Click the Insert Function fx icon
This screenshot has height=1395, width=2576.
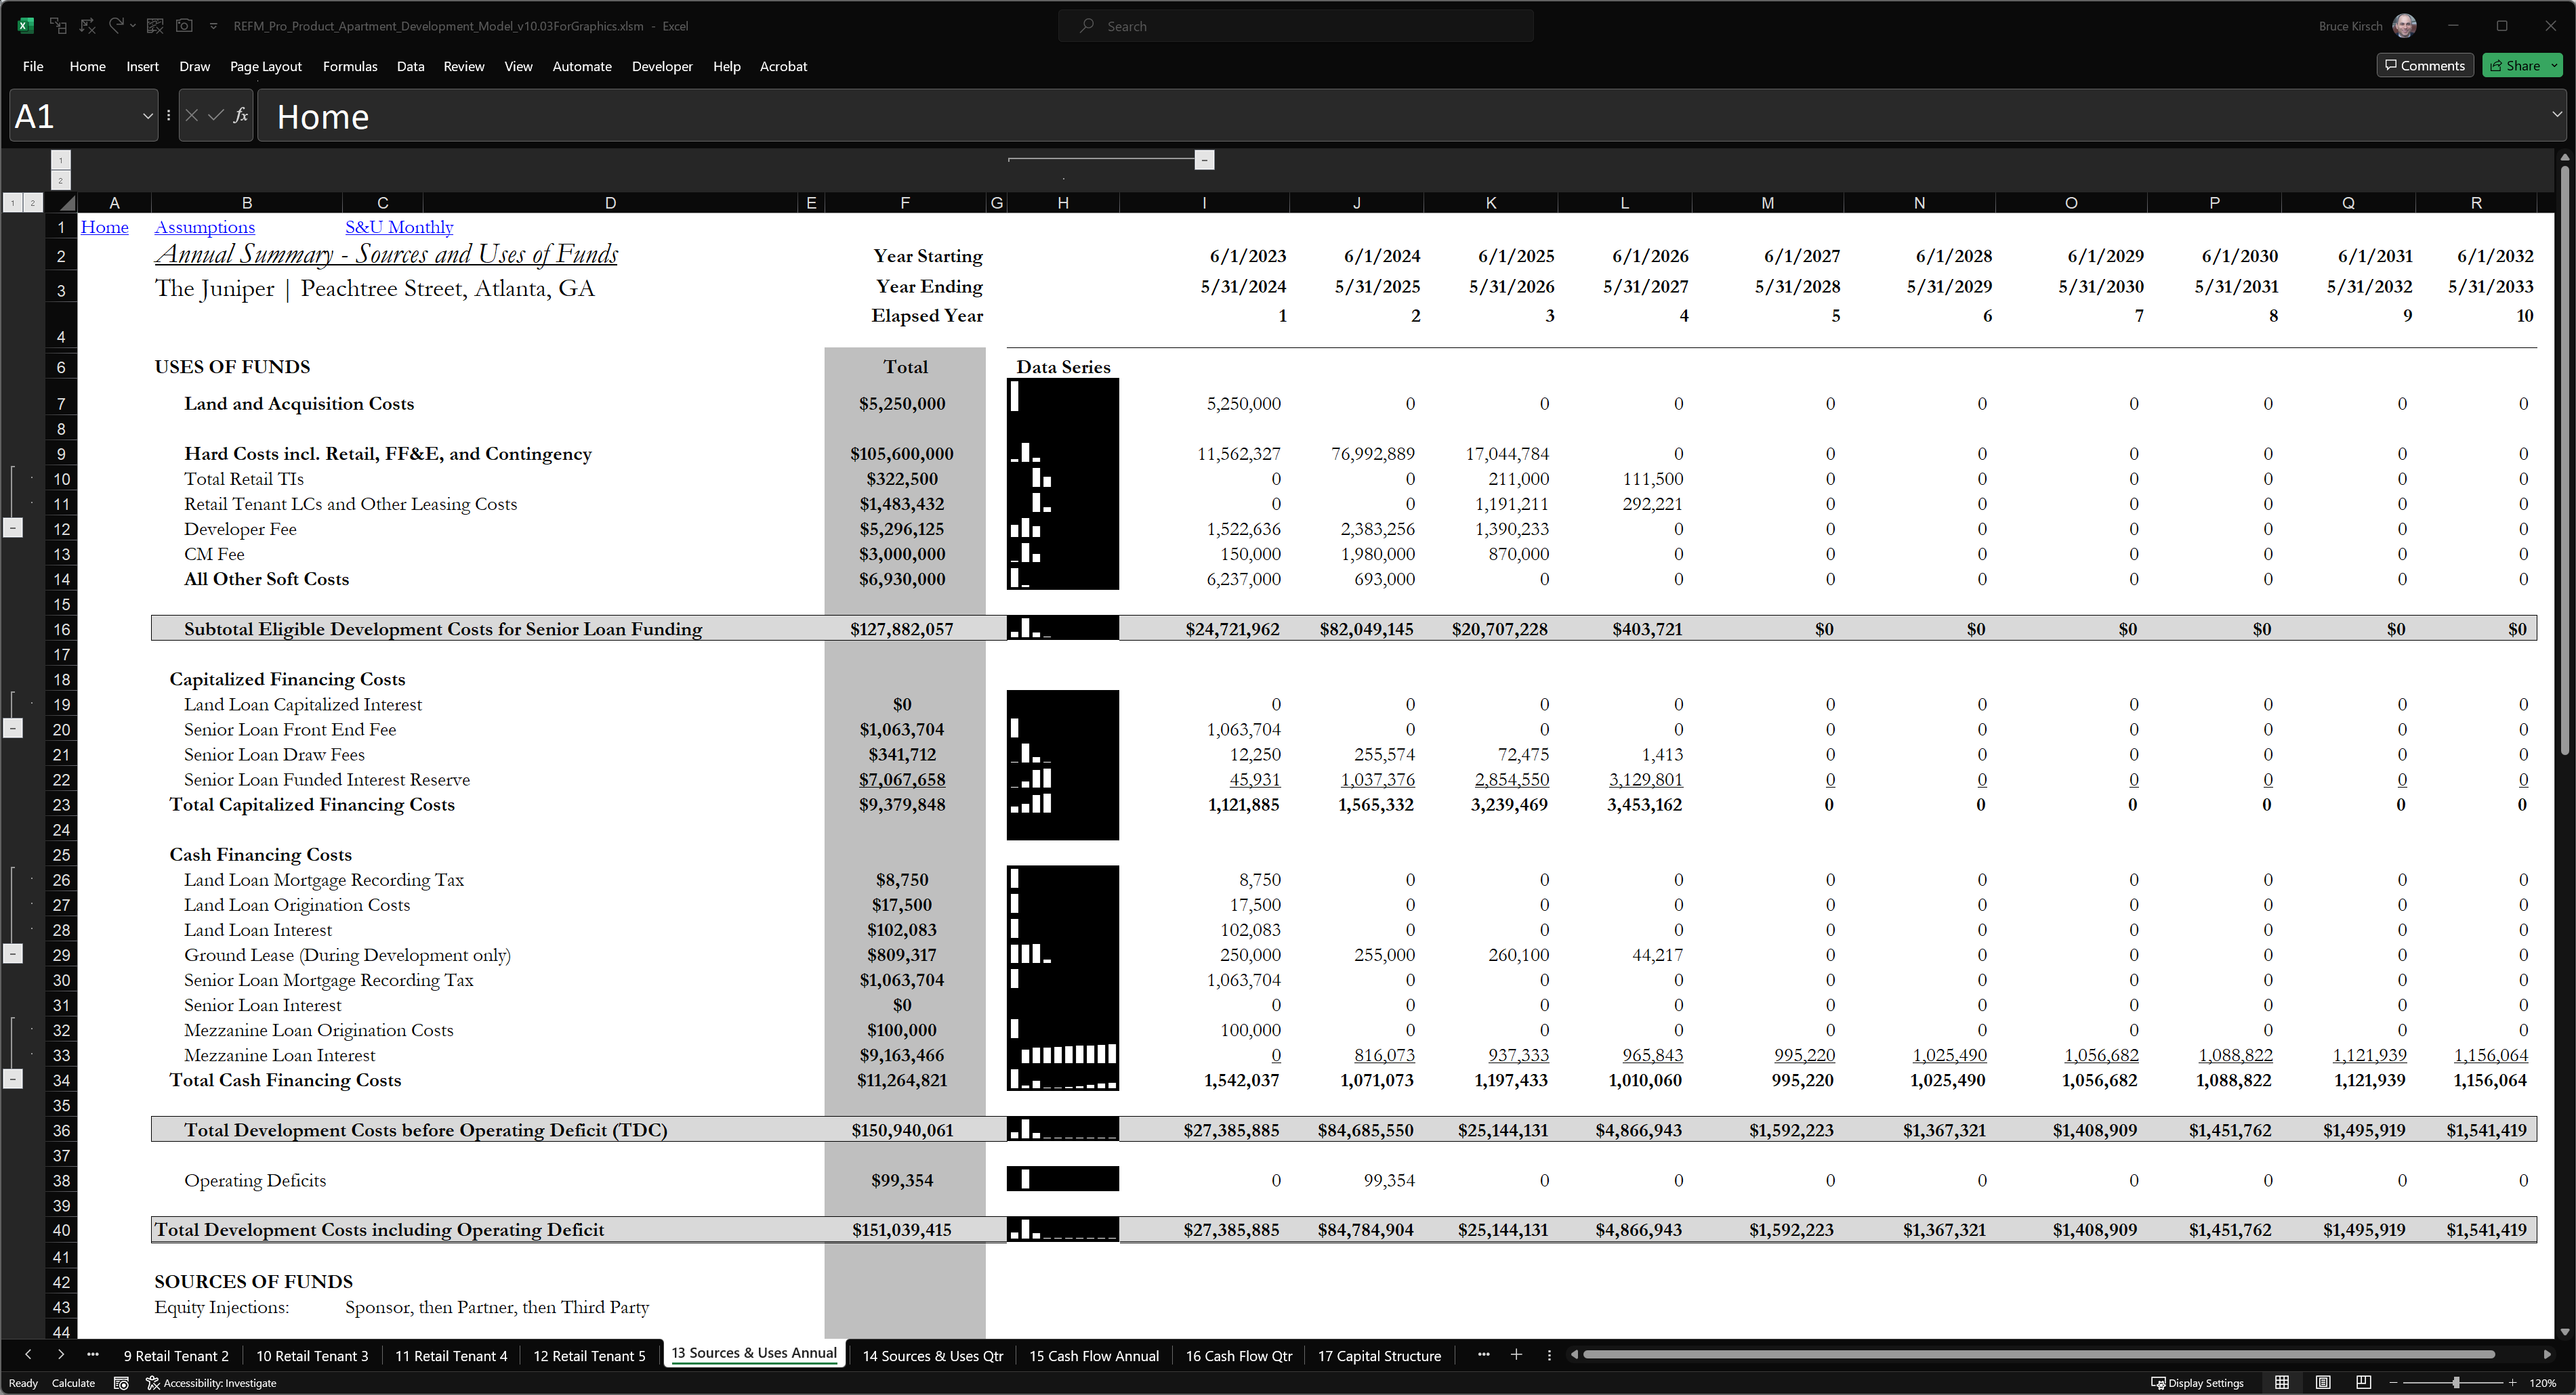tap(240, 116)
